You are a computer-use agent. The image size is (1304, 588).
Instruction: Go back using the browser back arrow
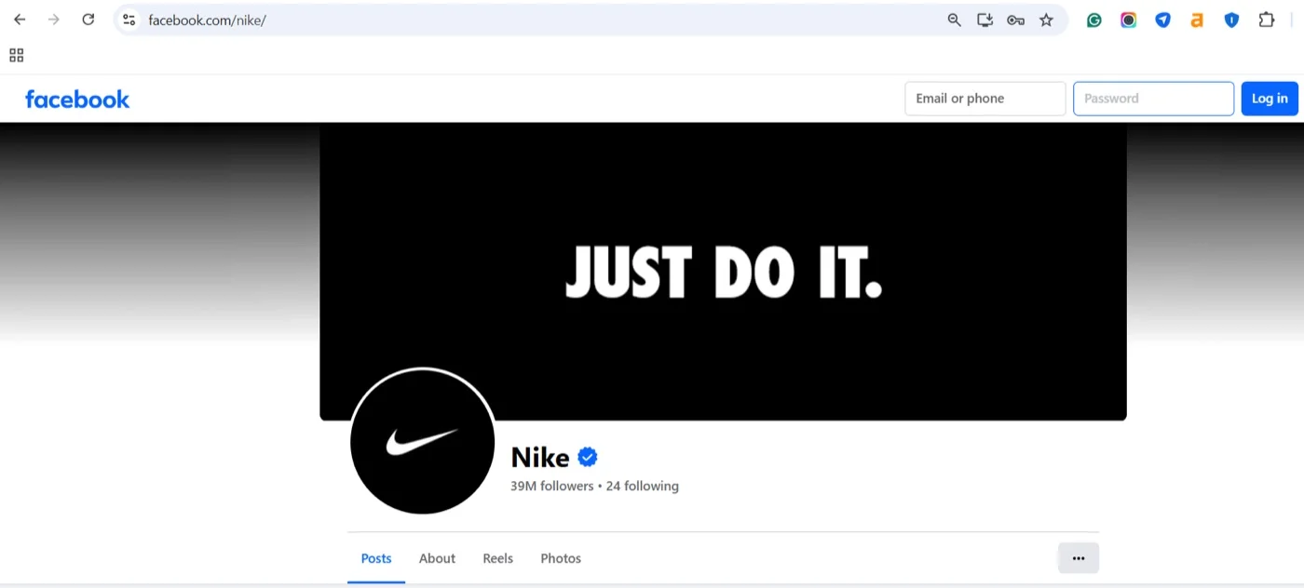(20, 20)
